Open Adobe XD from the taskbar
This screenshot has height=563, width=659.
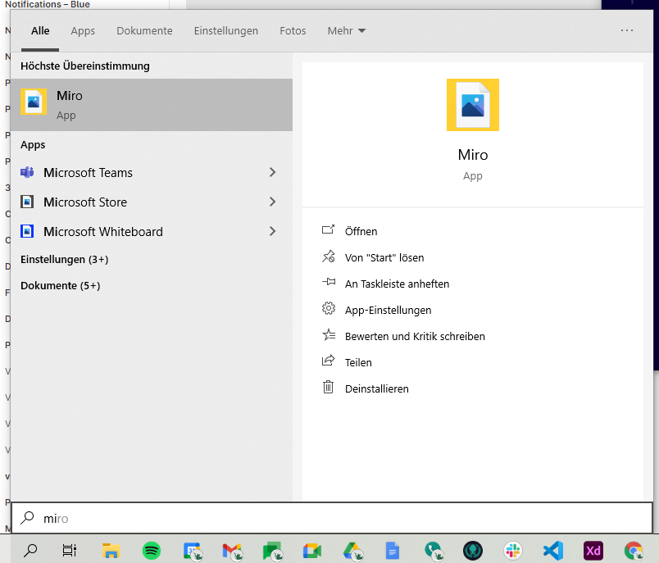point(593,551)
